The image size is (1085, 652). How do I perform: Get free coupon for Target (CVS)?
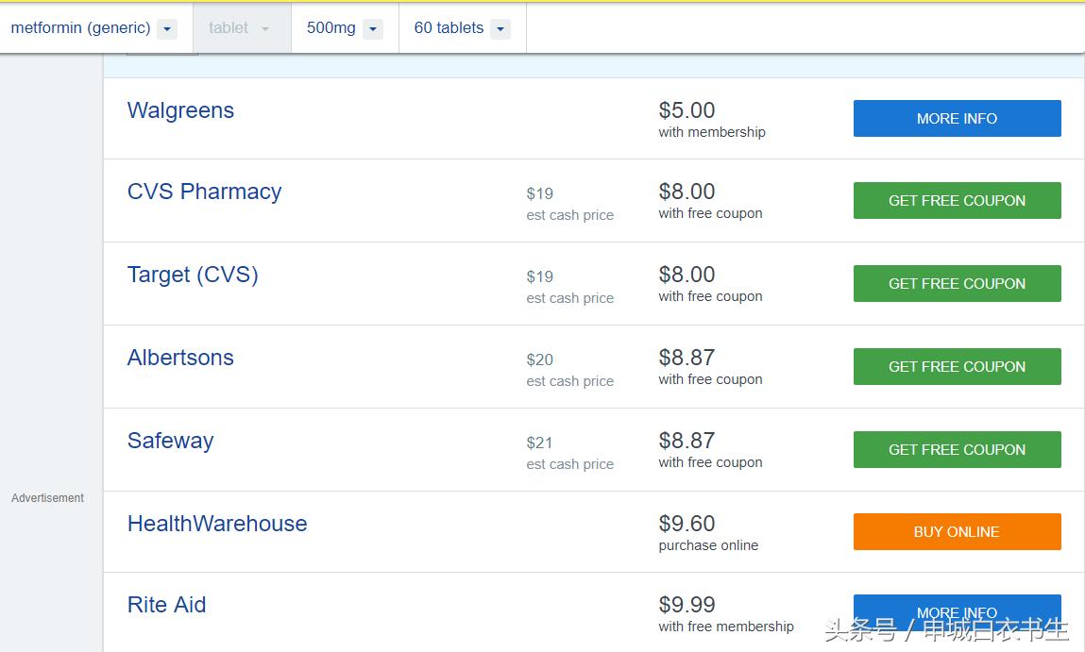pos(957,284)
